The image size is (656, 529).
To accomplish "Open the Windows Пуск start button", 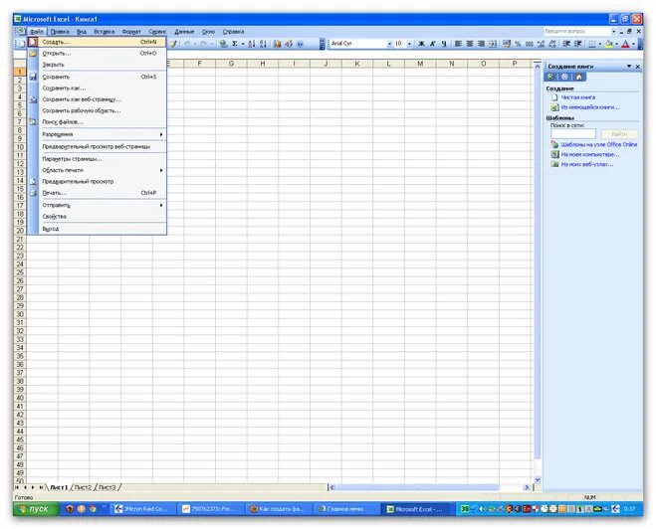I will [37, 509].
